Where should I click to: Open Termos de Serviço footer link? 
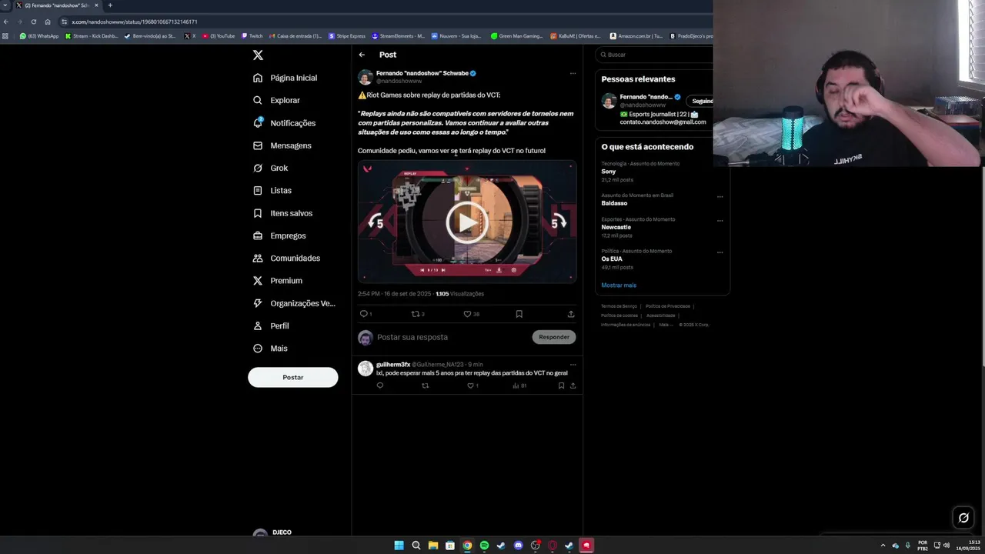coord(619,306)
